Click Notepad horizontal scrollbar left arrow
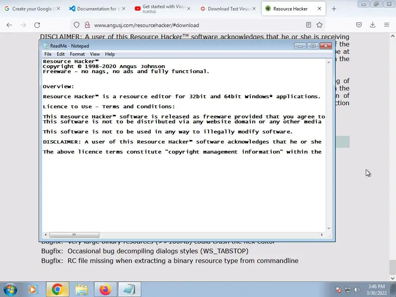 tap(46, 235)
